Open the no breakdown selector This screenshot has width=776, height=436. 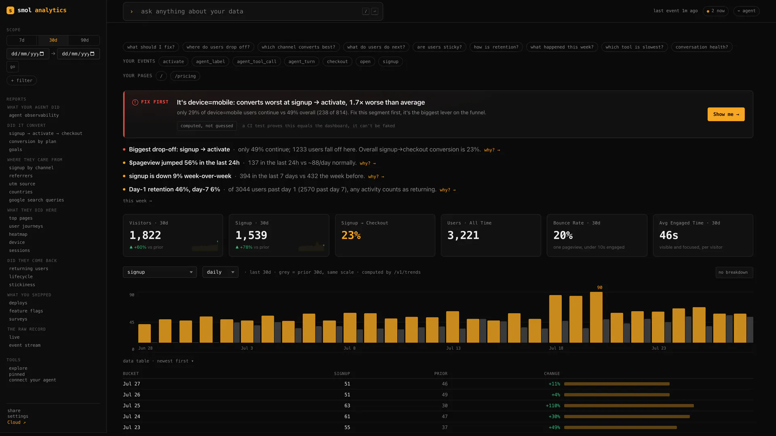tap(734, 272)
